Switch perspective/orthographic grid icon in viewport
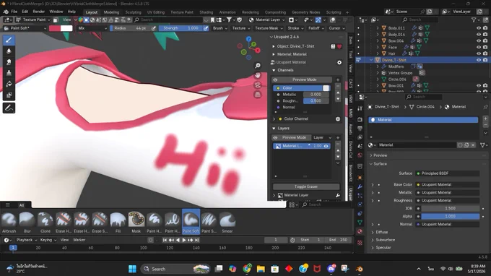Image resolution: width=491 pixels, height=276 pixels. (257, 95)
